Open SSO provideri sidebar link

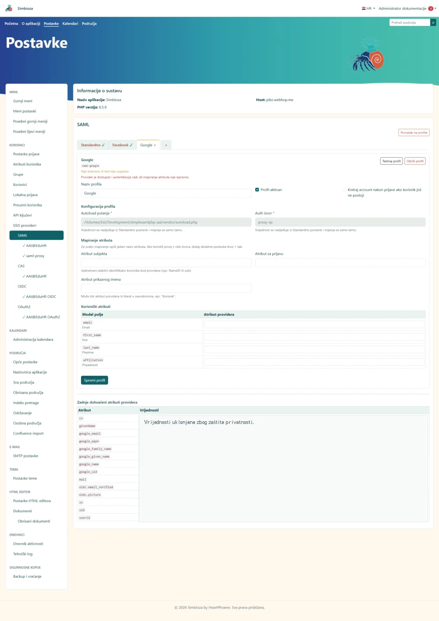(24, 226)
